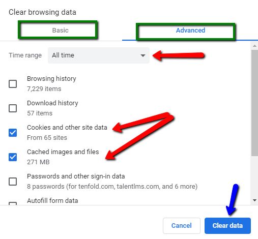The image size is (258, 239).
Task: Uncheck Cached images and files
Action: tap(13, 157)
